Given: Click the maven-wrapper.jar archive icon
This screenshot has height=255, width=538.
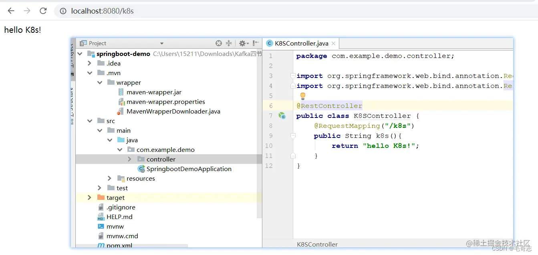Looking at the screenshot, I should pos(121,92).
